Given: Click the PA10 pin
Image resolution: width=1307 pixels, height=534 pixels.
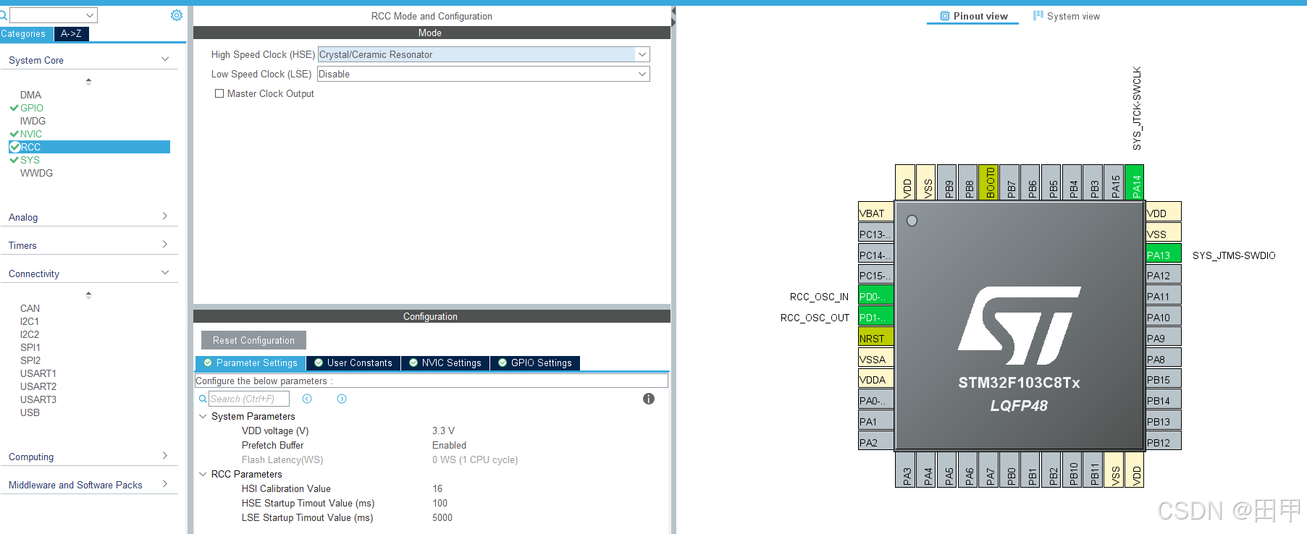Looking at the screenshot, I should pyautogui.click(x=1164, y=317).
